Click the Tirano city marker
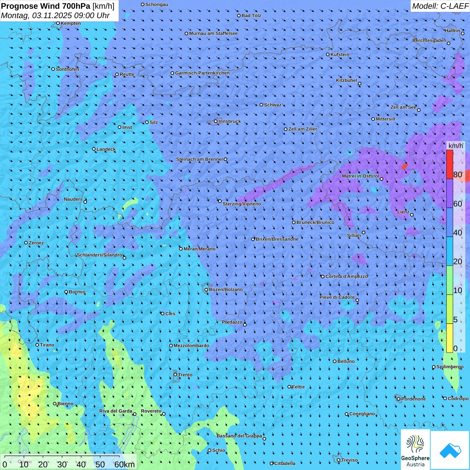This screenshot has width=470, height=470. [x=37, y=345]
